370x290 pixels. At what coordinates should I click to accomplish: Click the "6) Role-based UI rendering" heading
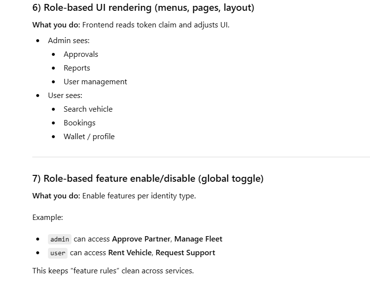(143, 8)
